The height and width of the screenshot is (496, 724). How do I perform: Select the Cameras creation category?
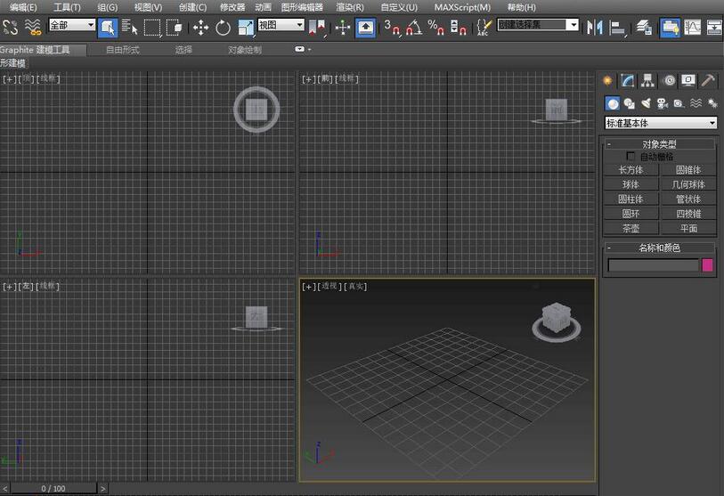click(x=662, y=103)
